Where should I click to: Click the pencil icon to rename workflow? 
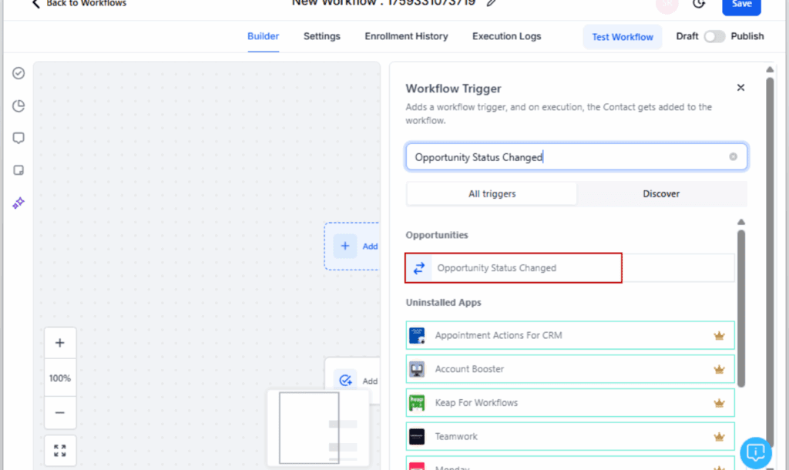tap(492, 2)
